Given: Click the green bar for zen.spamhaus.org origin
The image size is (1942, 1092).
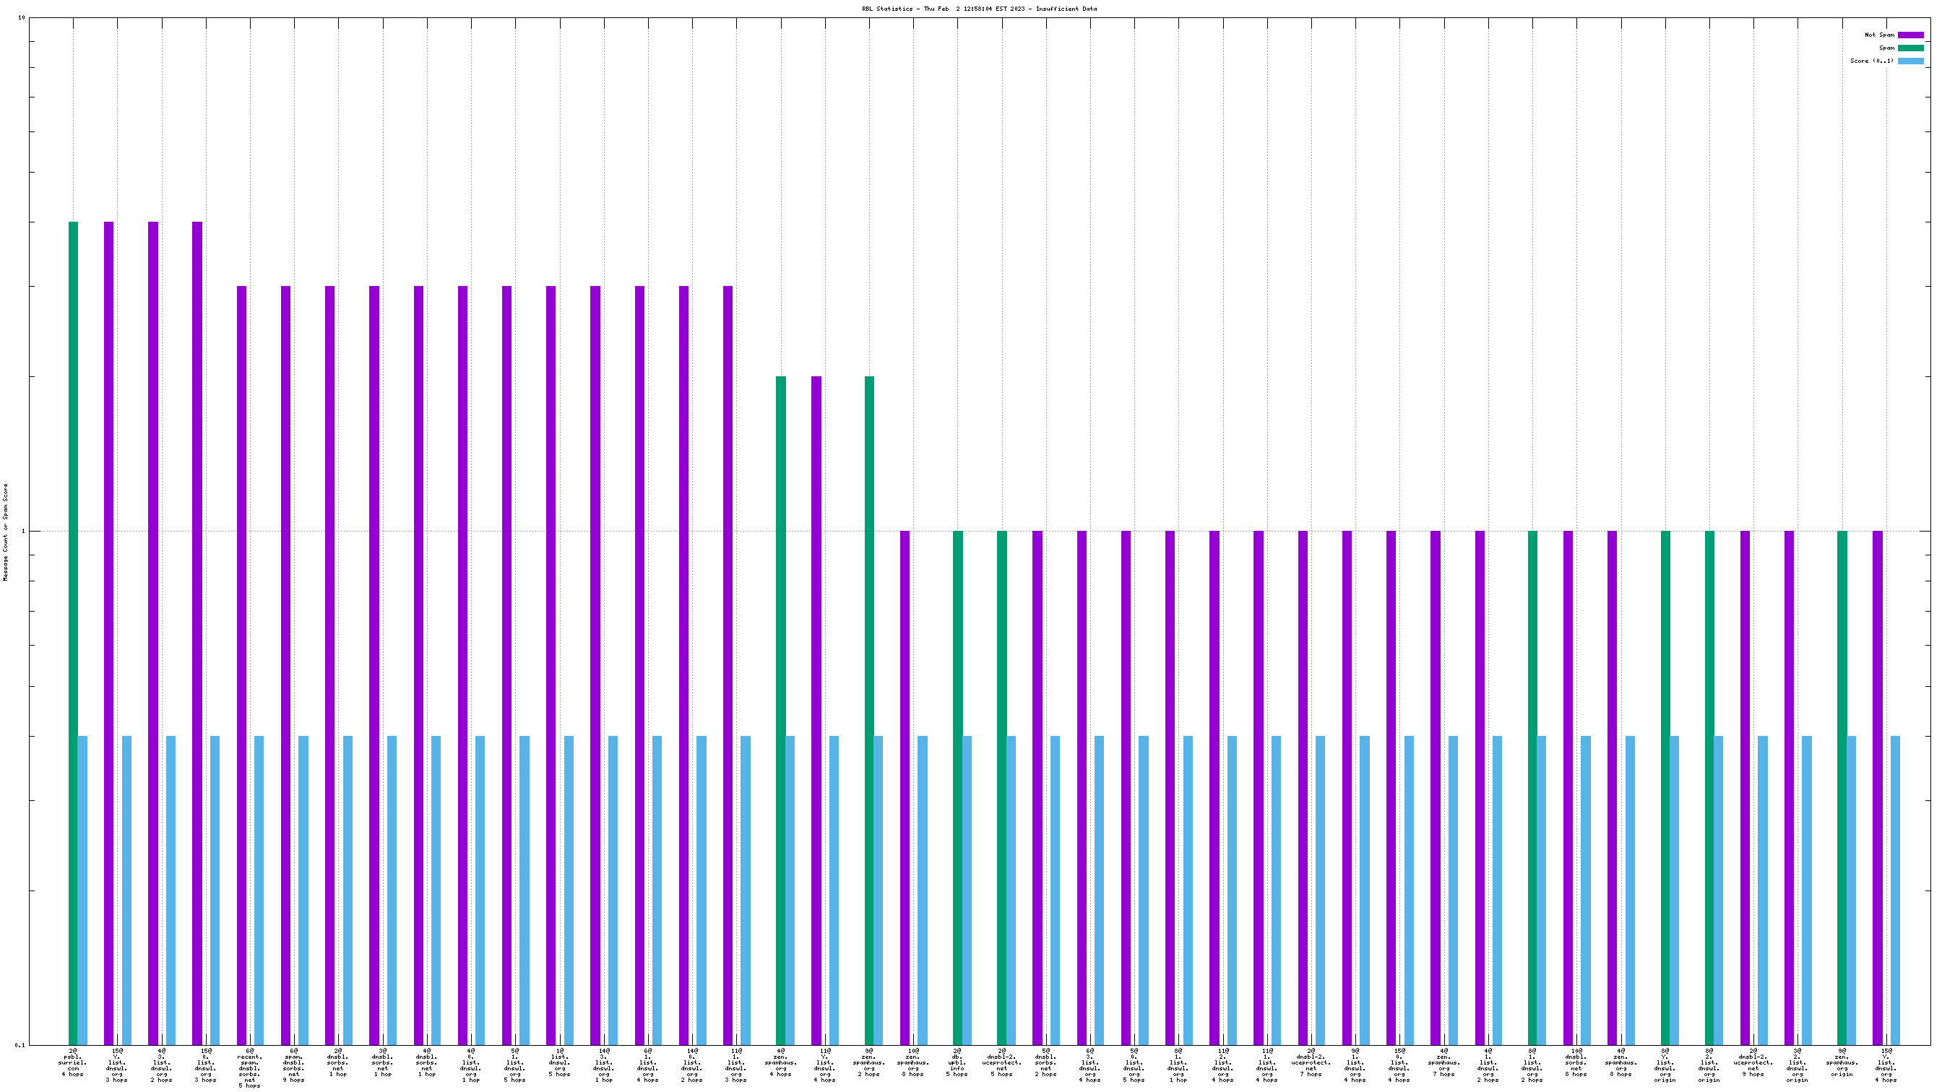Looking at the screenshot, I should click(1841, 787).
